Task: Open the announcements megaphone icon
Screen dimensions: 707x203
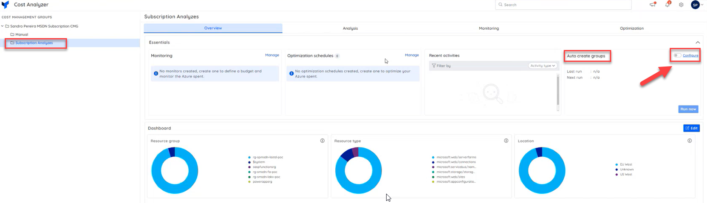Action: [653, 5]
